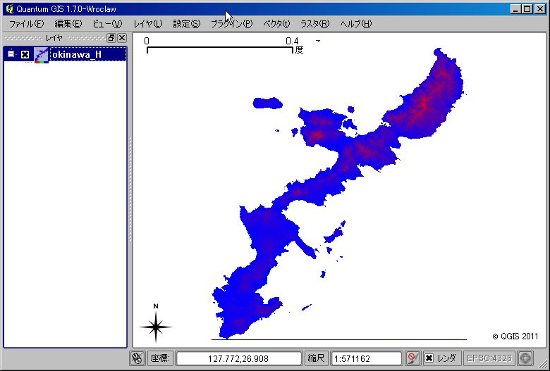Click the Quantum GIS title bar icon
This screenshot has height=371, width=550.
(x=9, y=8)
